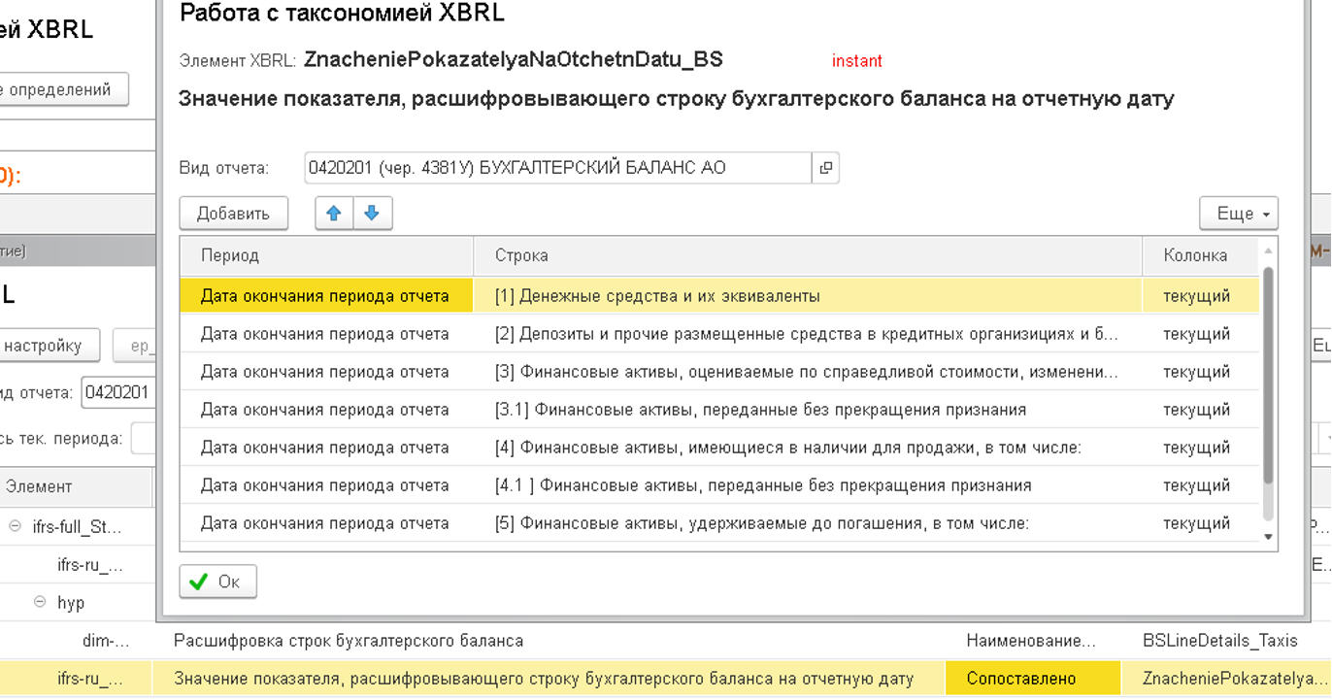Collapse the hyp tree node

(41, 603)
